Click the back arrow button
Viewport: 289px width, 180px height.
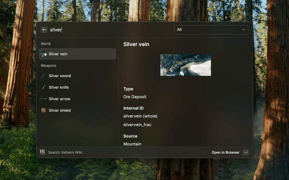(x=44, y=30)
